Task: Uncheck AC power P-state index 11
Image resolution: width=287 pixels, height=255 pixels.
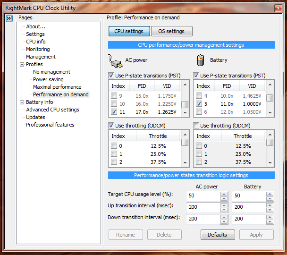Action: click(x=114, y=111)
